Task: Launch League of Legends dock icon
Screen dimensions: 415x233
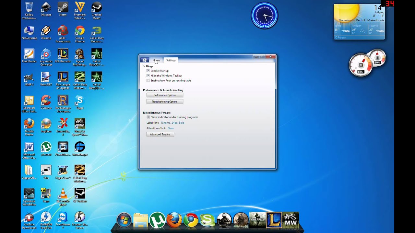Action: pos(274,220)
